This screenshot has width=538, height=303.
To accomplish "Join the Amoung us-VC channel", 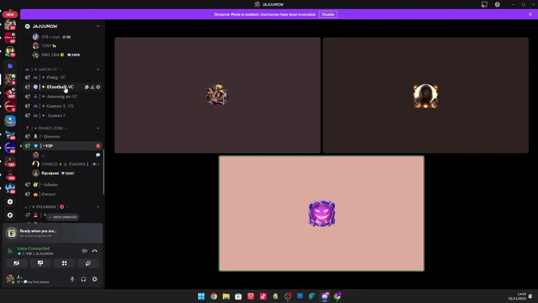I will 63,96.
